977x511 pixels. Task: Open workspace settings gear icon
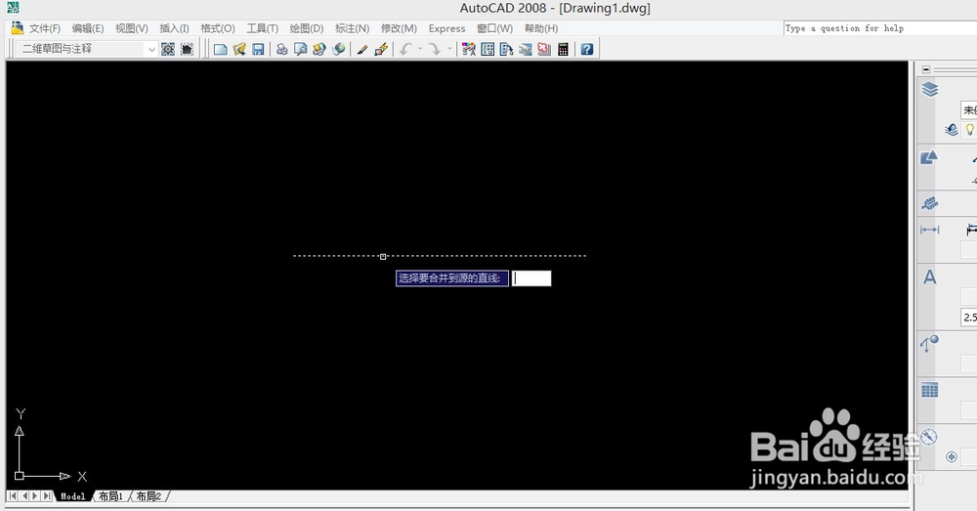[x=168, y=49]
